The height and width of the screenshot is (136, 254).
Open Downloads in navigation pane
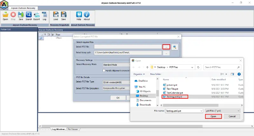(144, 105)
